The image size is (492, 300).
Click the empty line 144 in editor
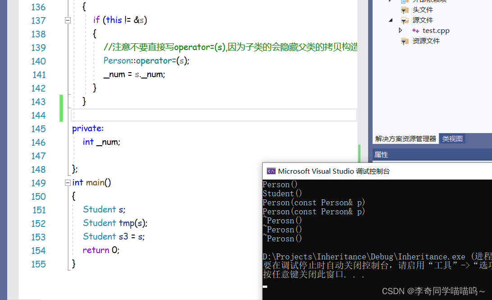(x=214, y=115)
